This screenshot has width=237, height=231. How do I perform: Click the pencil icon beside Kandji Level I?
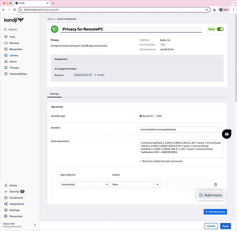[90, 75]
